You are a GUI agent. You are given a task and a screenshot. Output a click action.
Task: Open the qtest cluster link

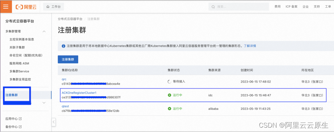click(65, 106)
